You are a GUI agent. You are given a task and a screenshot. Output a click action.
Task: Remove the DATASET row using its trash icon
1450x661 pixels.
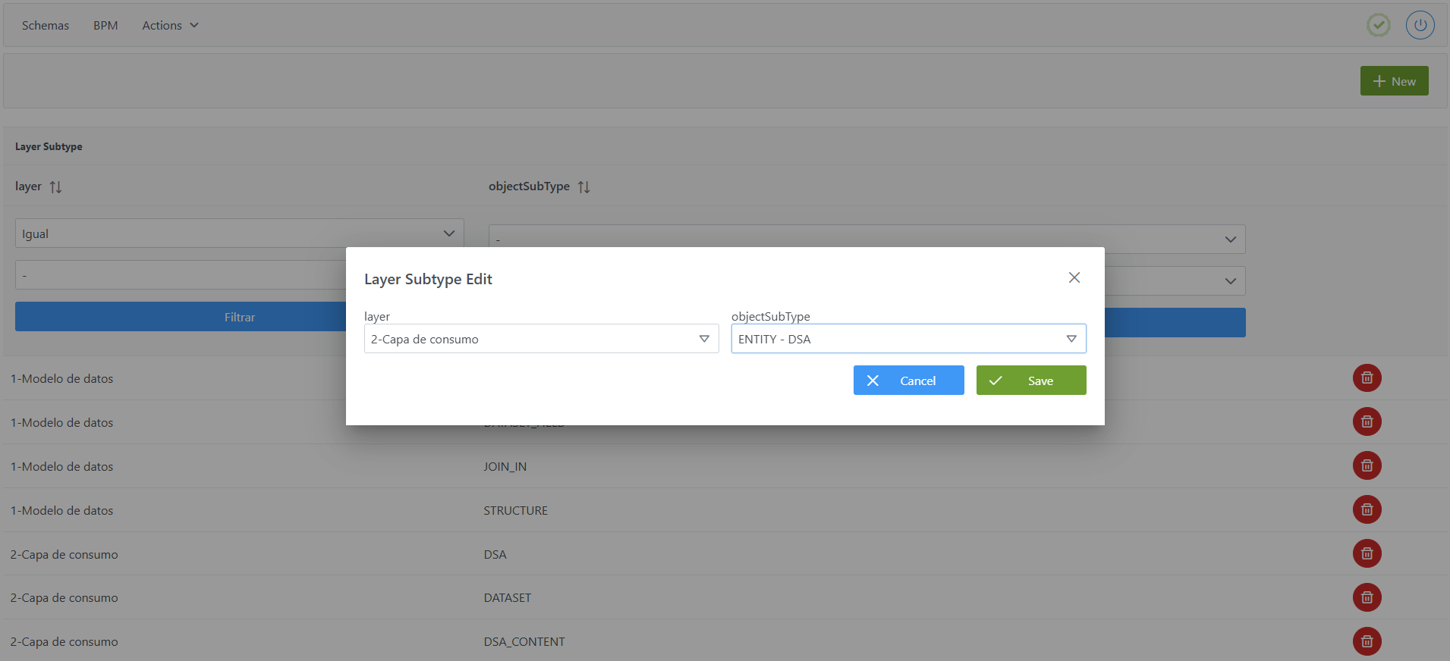(1367, 597)
